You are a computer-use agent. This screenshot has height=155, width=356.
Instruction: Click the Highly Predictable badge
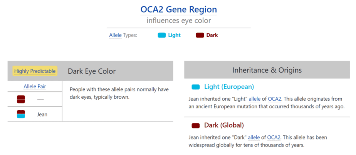point(35,71)
